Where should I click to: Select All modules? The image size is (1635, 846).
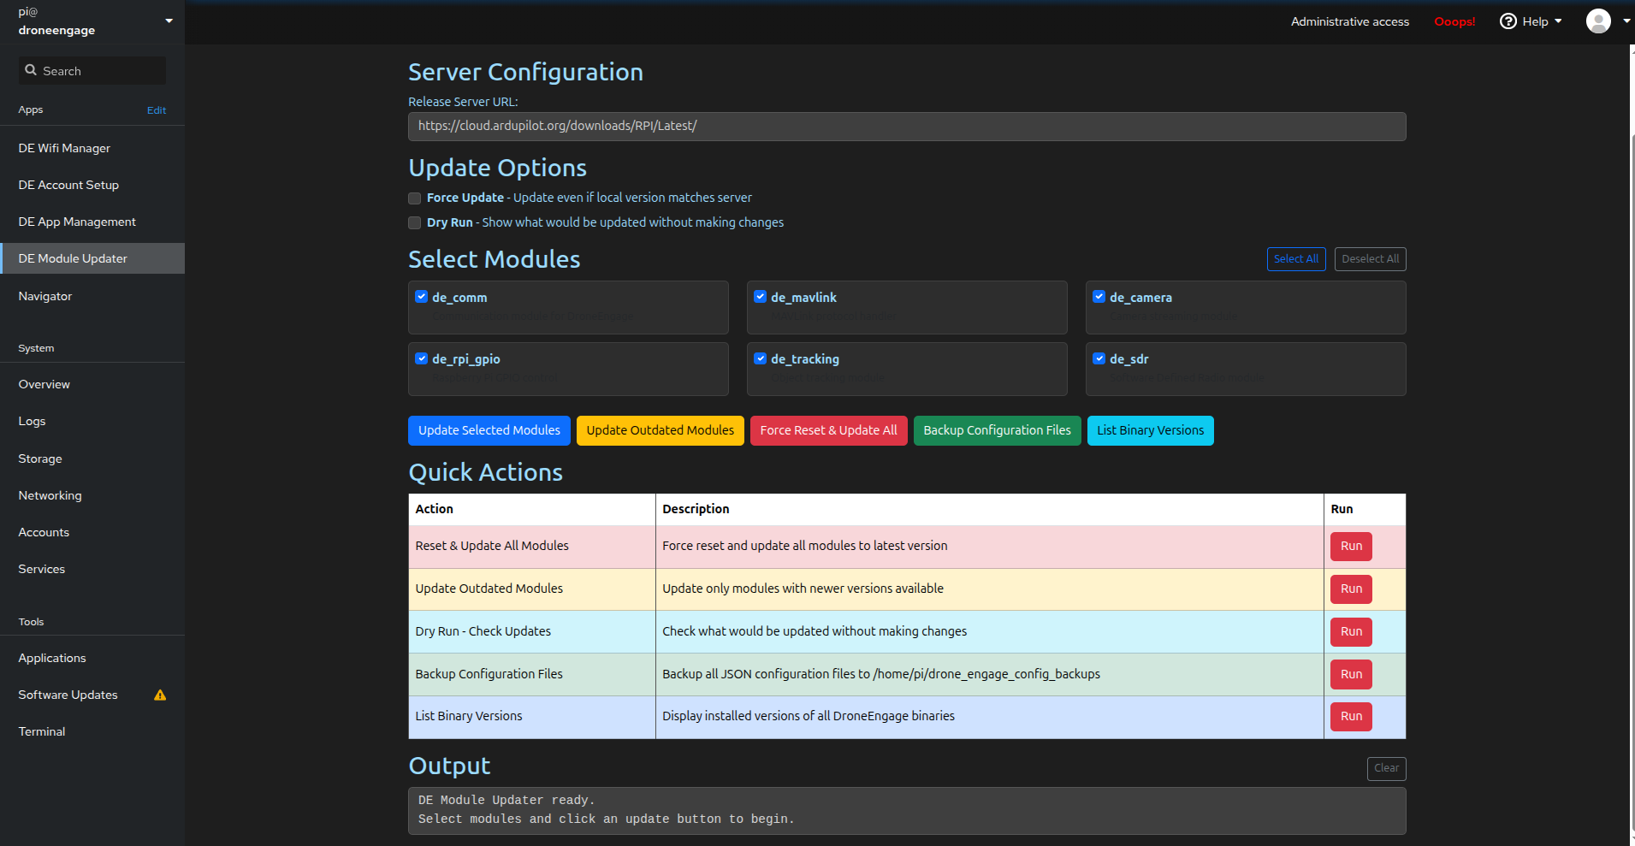point(1295,258)
